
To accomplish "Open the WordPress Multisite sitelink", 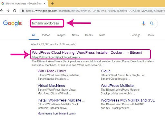I will point(117,86).
